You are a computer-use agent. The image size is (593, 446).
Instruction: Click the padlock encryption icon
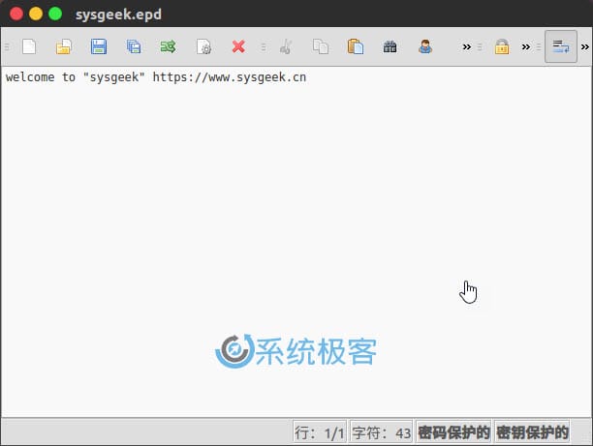[502, 46]
